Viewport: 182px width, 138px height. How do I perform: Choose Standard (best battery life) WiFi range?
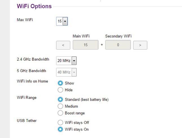click(x=60, y=99)
